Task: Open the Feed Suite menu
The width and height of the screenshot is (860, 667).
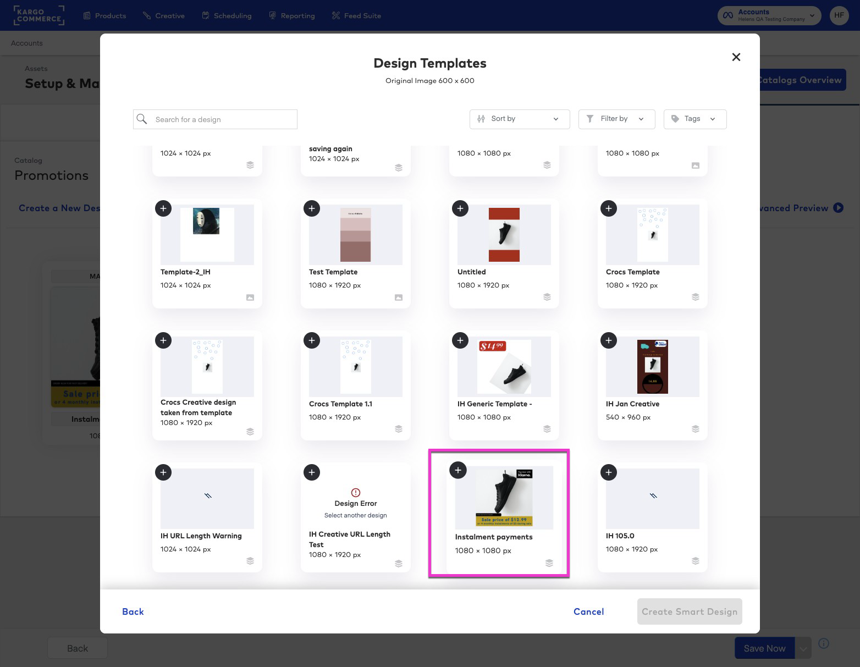Action: pos(356,15)
